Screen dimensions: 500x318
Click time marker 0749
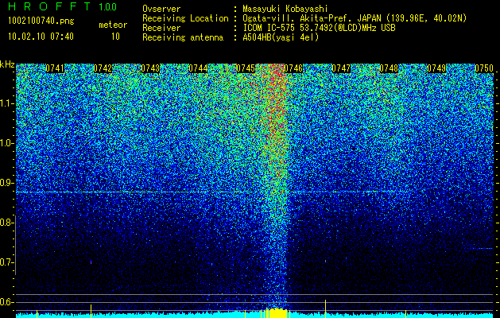point(436,68)
